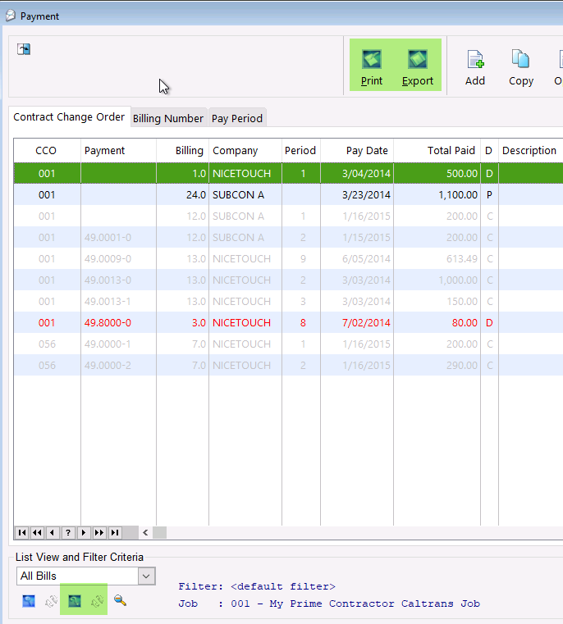Click the highlighted green refresh arrows icon
The height and width of the screenshot is (624, 563).
point(97,601)
